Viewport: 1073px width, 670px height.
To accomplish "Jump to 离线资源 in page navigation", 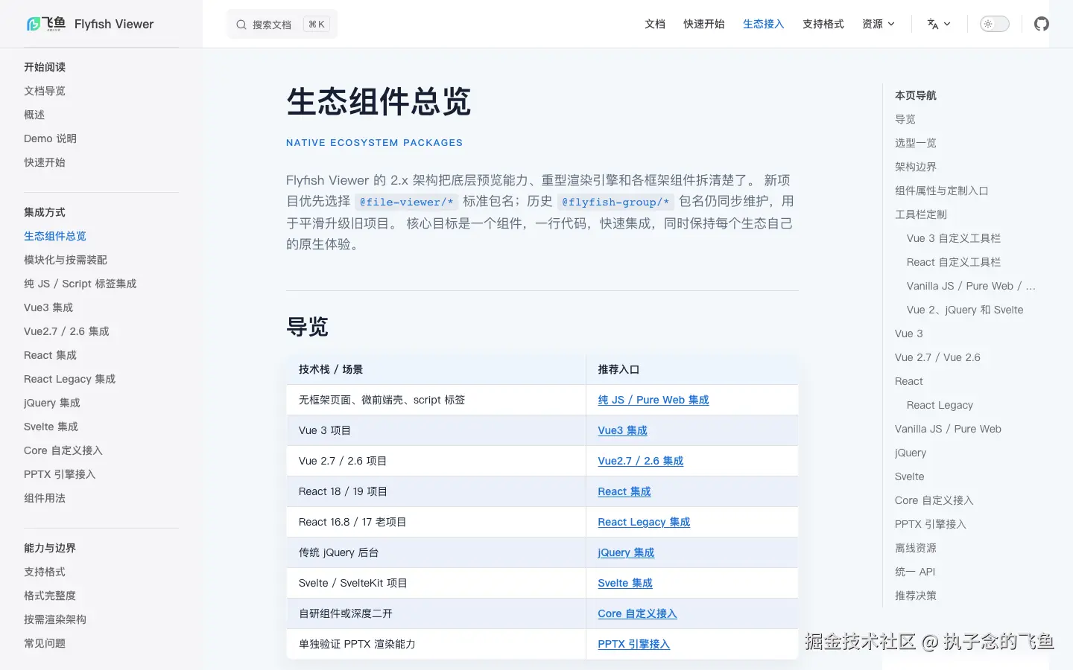I will click(916, 548).
